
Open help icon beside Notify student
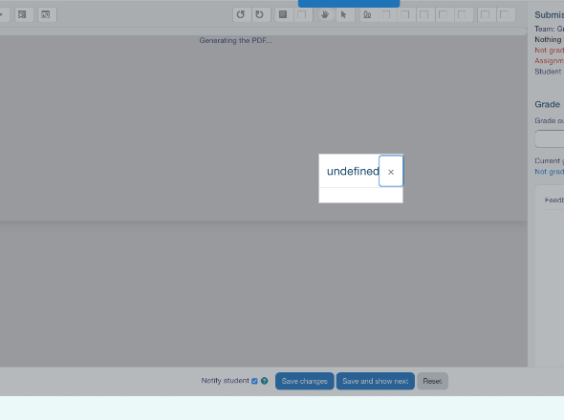click(265, 381)
